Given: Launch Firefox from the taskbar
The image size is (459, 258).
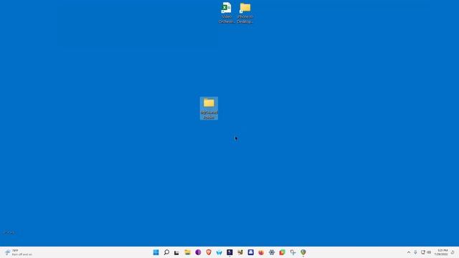Looking at the screenshot, I should [261, 252].
